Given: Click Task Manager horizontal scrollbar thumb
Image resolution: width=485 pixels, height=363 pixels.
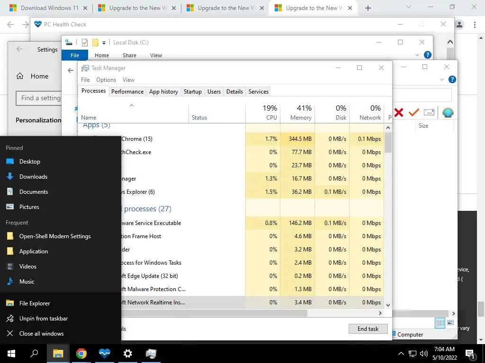Looking at the screenshot, I should (214, 313).
